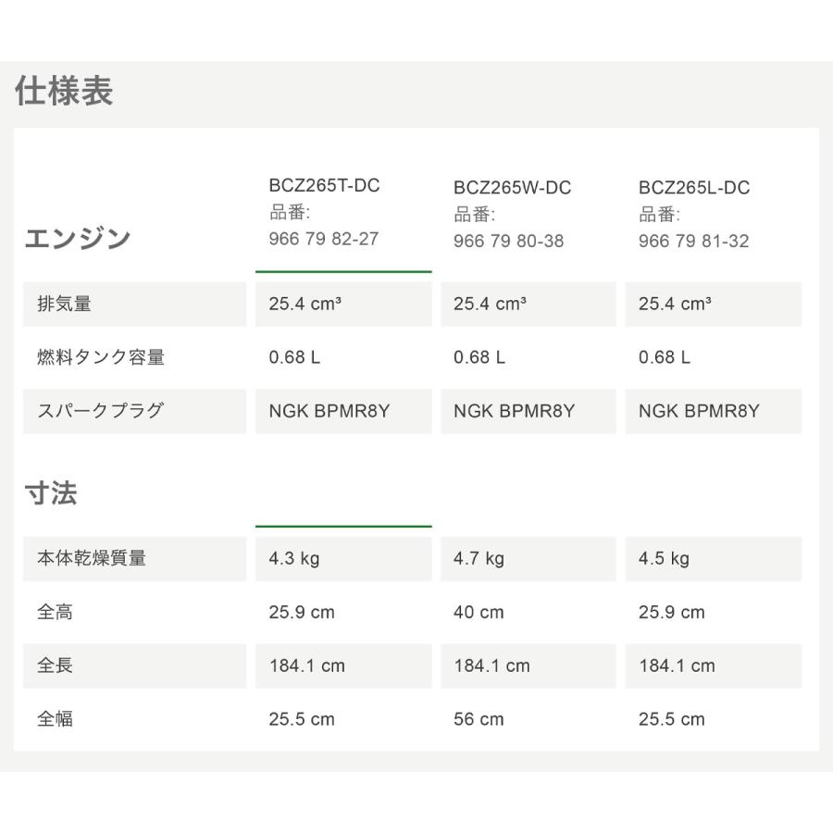Select the BCZ265L-DC column header

click(693, 188)
